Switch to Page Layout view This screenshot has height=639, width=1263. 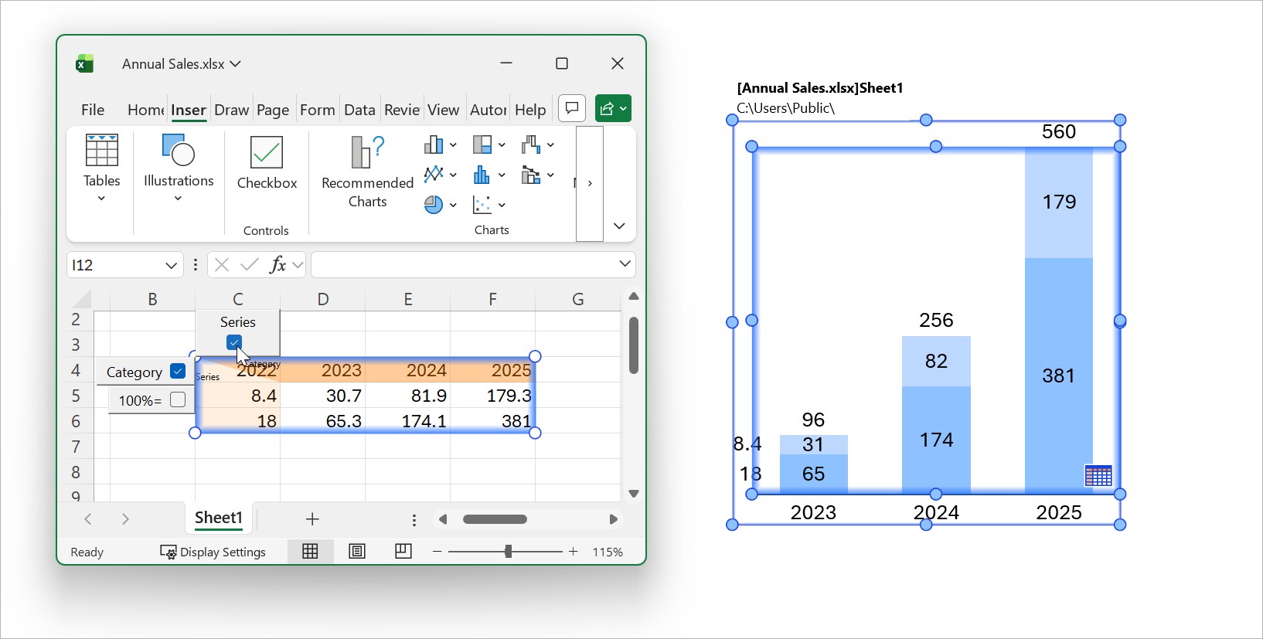tap(357, 551)
